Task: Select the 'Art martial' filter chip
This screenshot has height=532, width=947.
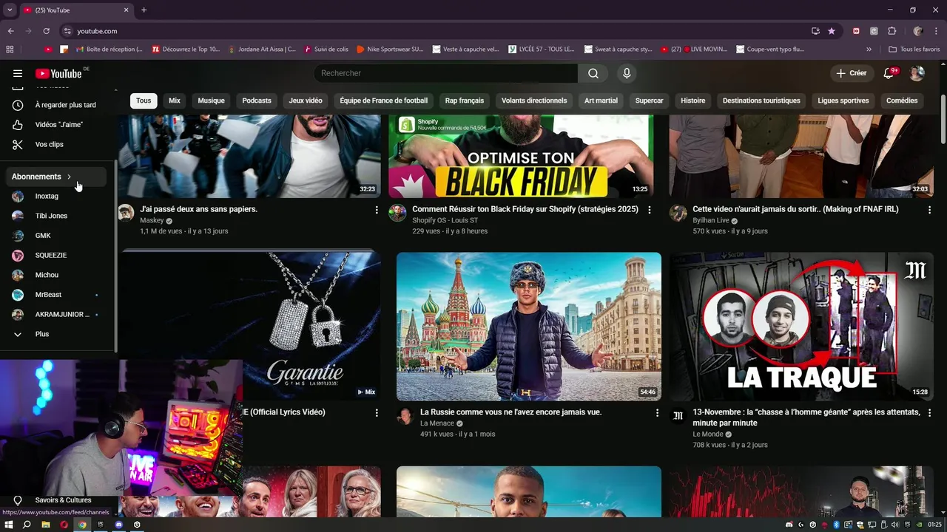Action: tap(601, 100)
